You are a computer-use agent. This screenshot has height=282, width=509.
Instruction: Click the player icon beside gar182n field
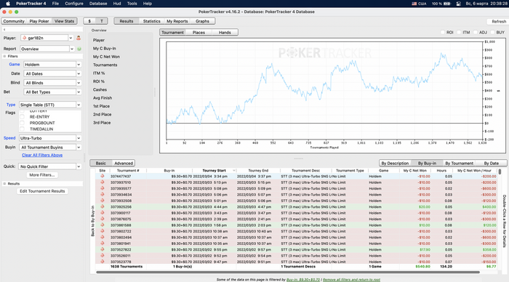click(x=79, y=38)
